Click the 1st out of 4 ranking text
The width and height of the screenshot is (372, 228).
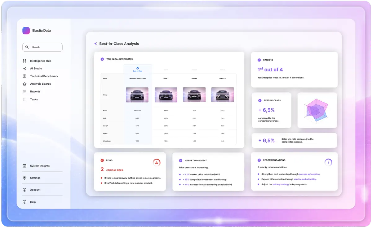click(270, 70)
